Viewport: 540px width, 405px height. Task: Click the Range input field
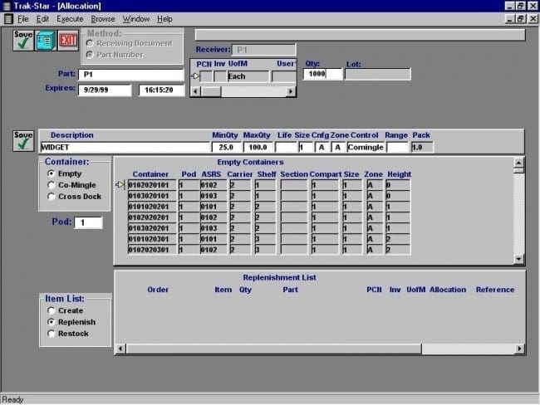point(398,147)
